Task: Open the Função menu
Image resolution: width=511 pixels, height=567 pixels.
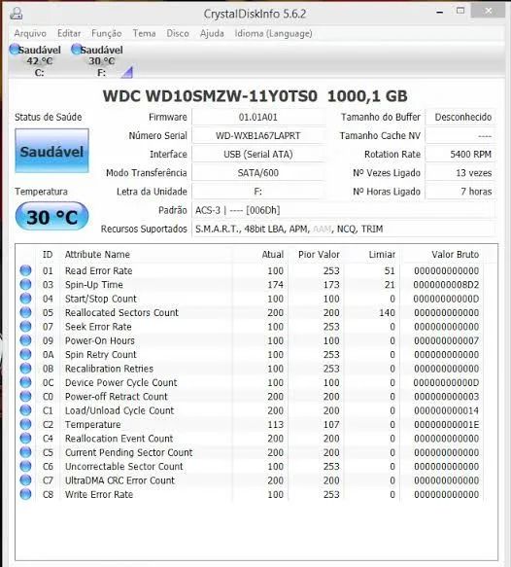Action: [106, 34]
